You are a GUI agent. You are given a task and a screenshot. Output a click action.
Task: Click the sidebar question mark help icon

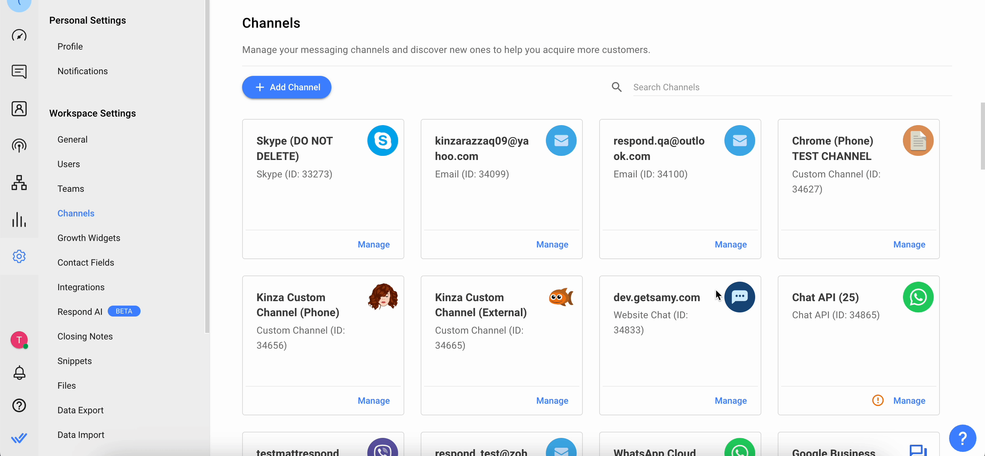coord(19,405)
